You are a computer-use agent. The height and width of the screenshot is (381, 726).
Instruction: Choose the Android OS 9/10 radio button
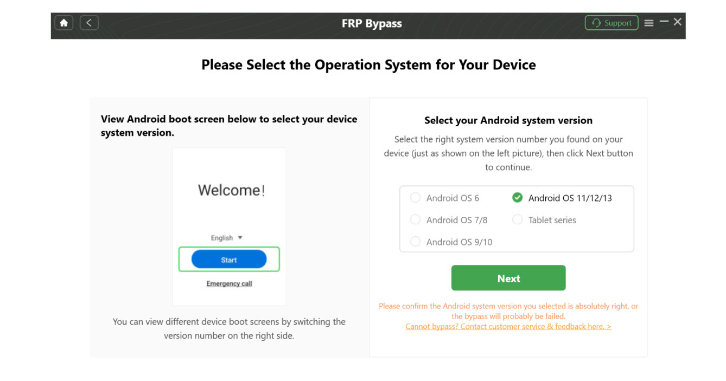[416, 242]
